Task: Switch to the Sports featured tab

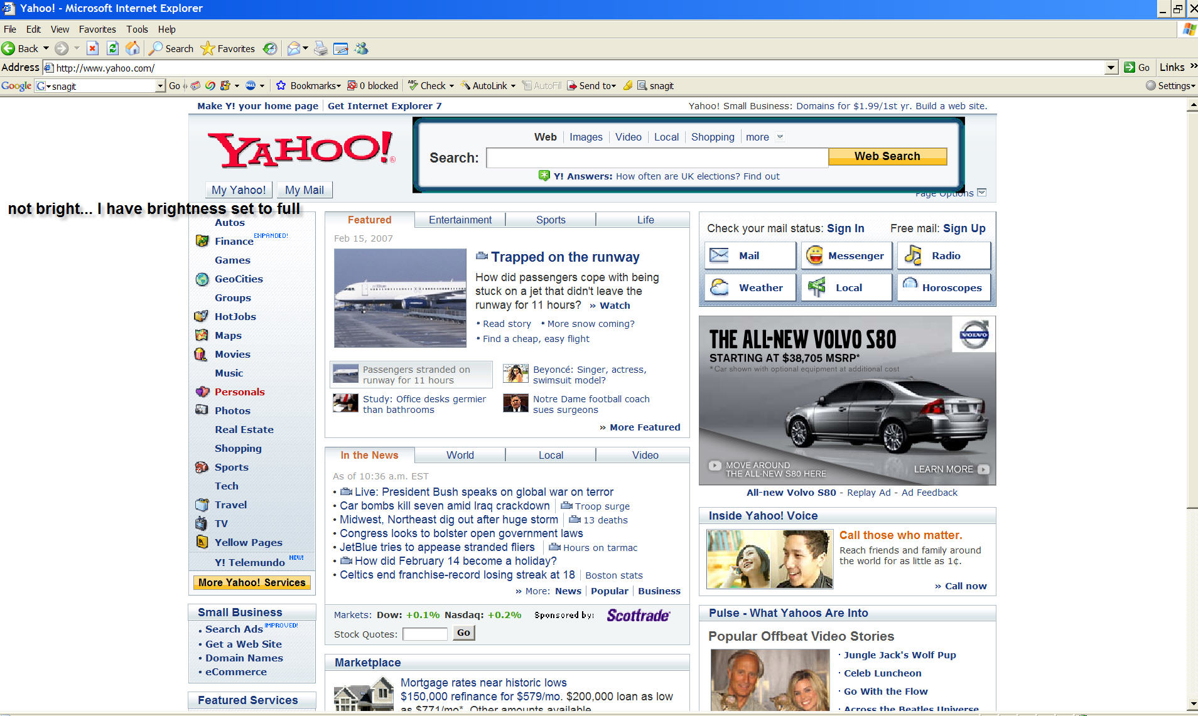Action: [551, 220]
